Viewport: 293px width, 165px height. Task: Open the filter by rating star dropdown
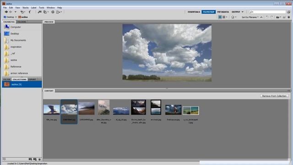pos(234,17)
